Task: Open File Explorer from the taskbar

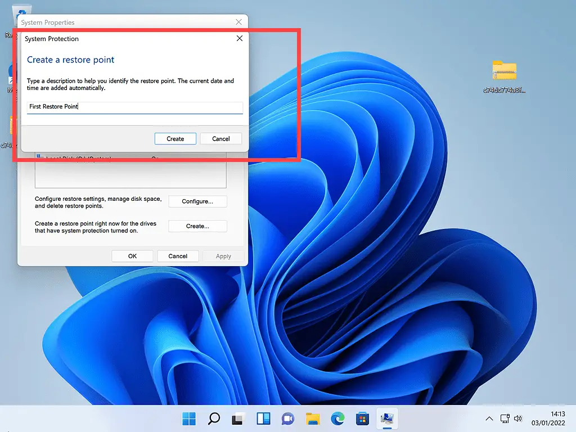Action: (313, 418)
